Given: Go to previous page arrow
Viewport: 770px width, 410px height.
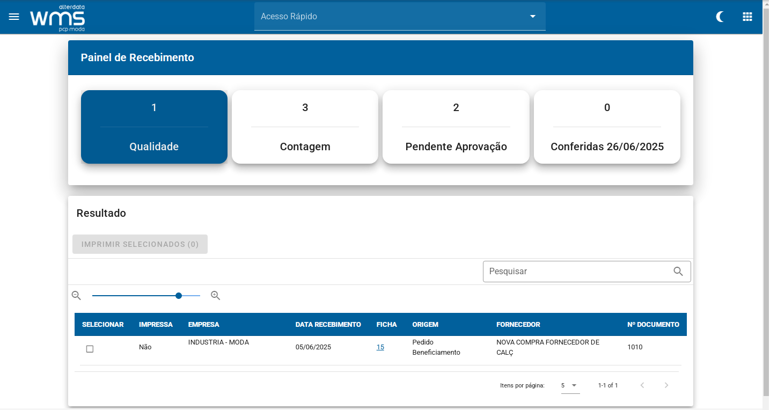Looking at the screenshot, I should click(x=642, y=385).
